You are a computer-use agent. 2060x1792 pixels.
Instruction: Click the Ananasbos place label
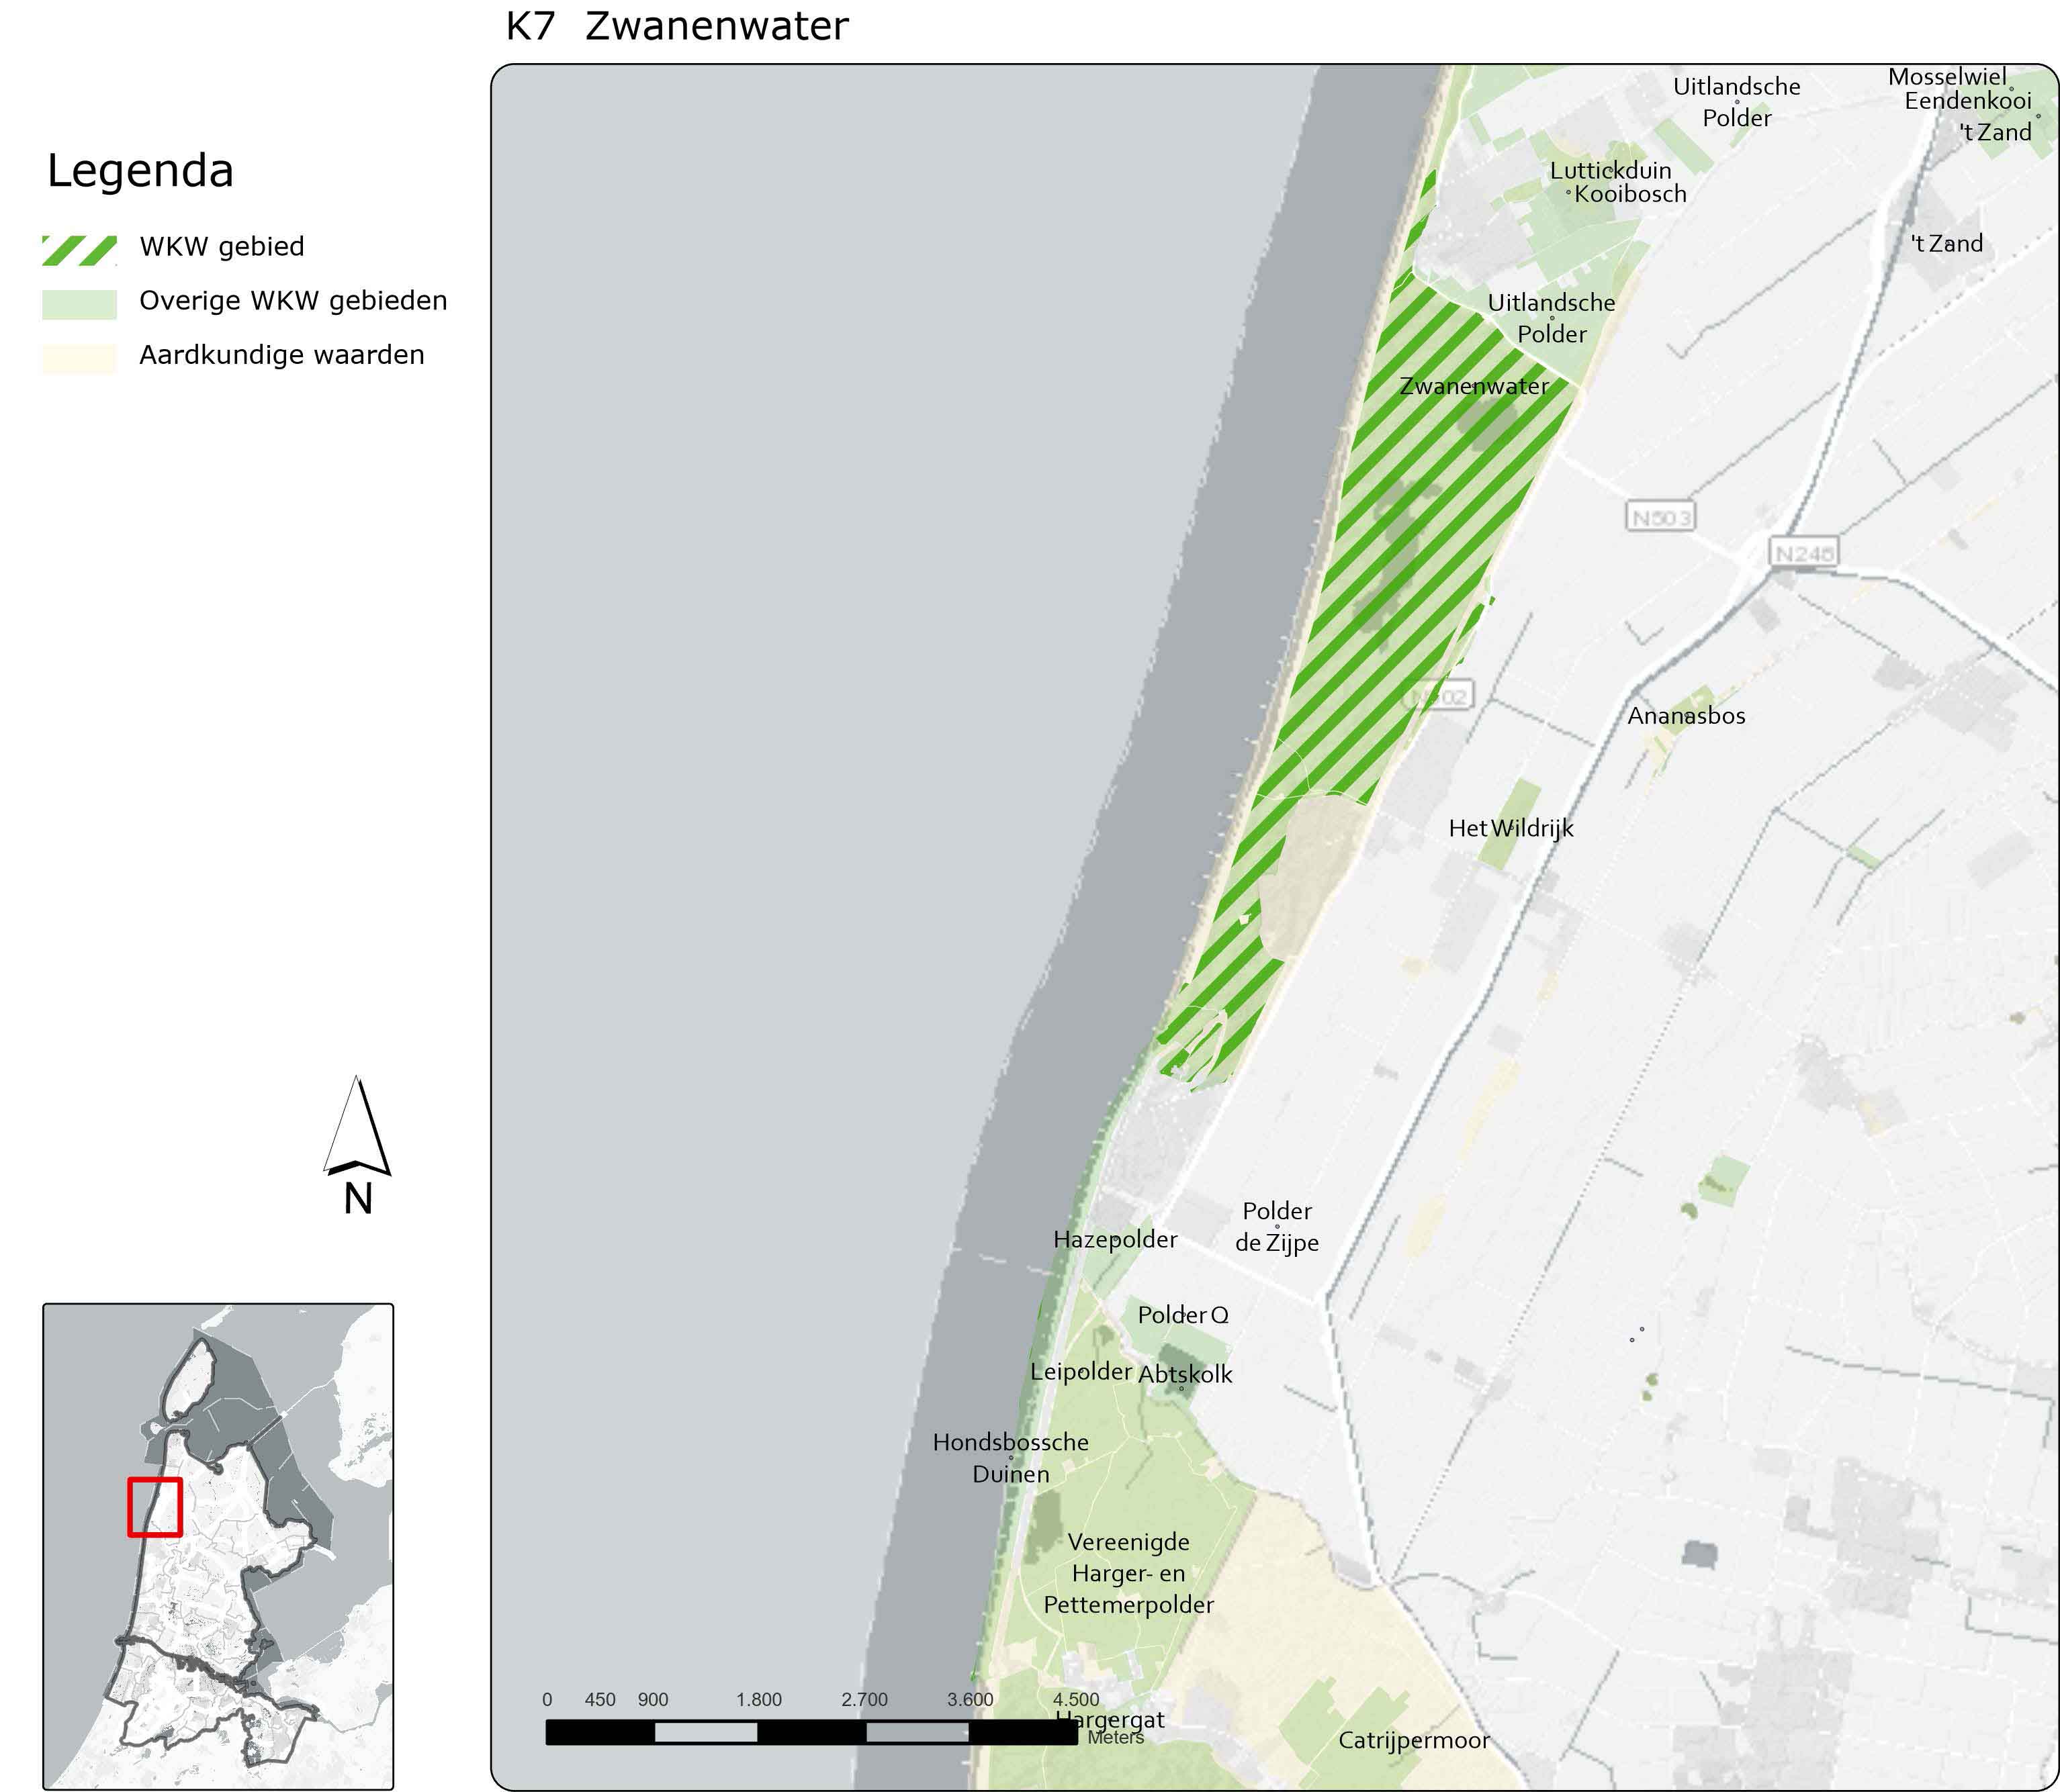[1686, 716]
